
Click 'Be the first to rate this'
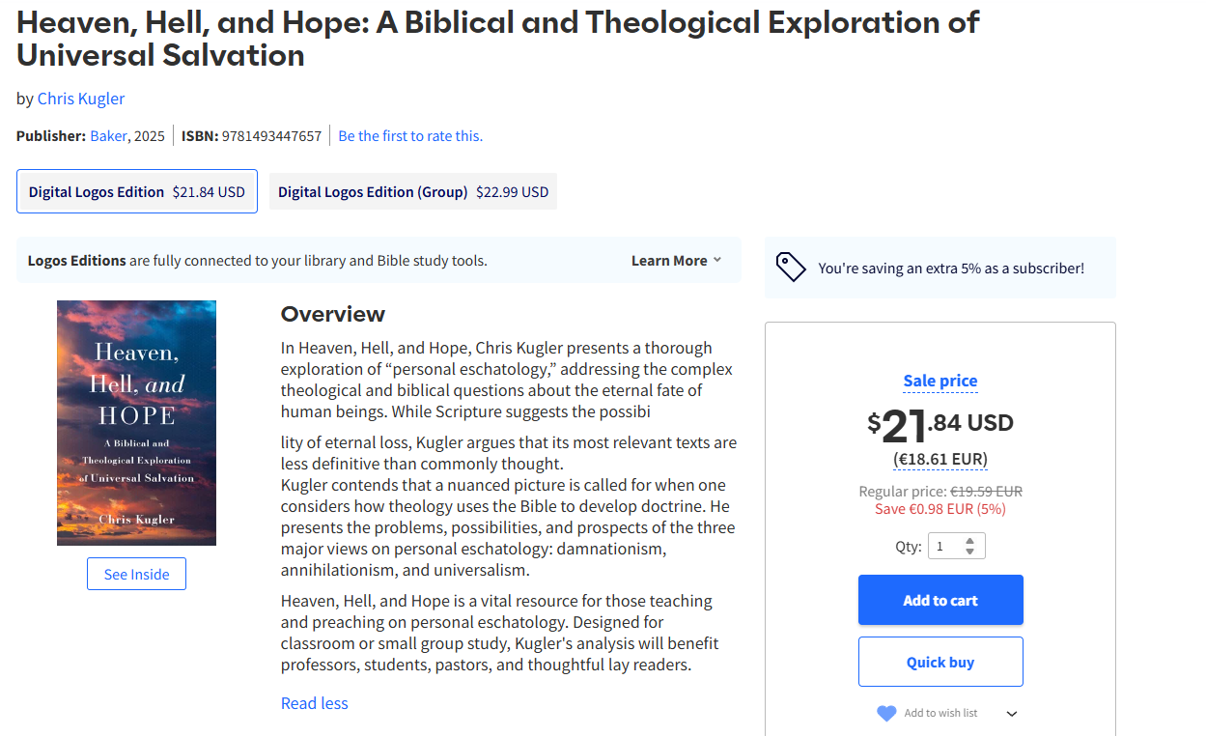(x=410, y=136)
